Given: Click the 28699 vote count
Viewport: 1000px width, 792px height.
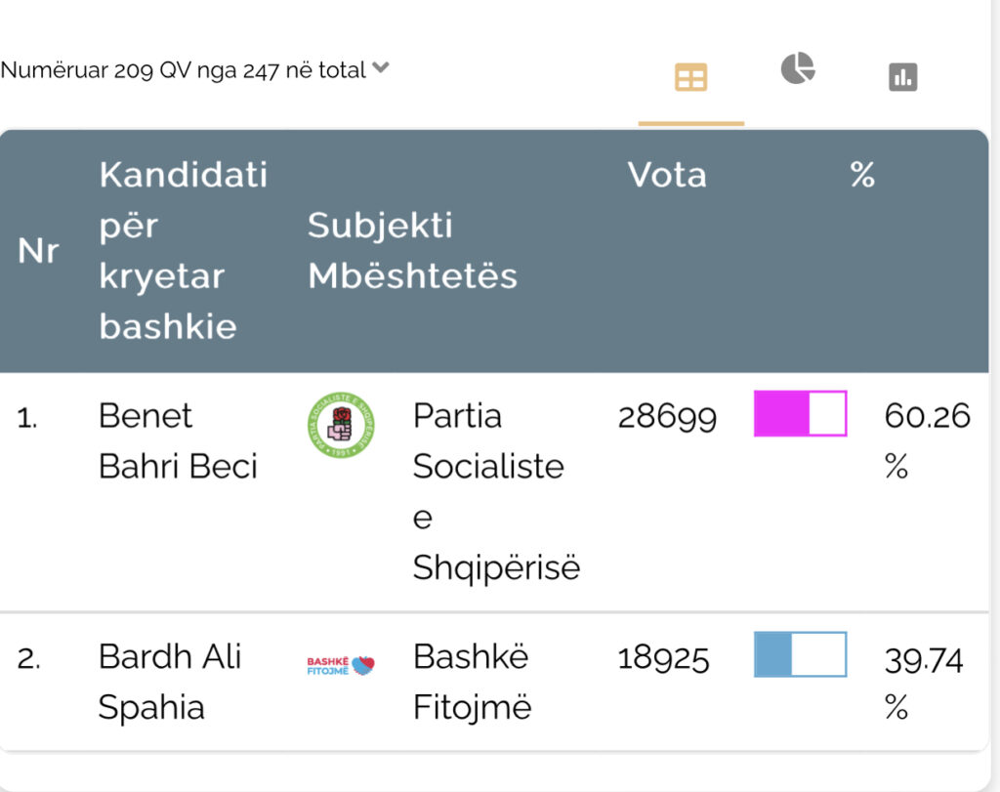Looking at the screenshot, I should [x=667, y=418].
